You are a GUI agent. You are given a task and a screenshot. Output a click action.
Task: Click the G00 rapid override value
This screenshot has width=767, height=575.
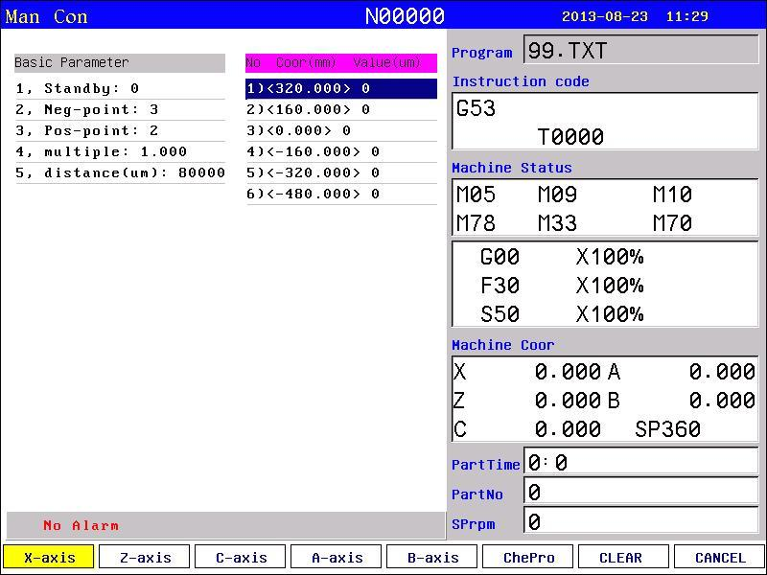pos(610,257)
